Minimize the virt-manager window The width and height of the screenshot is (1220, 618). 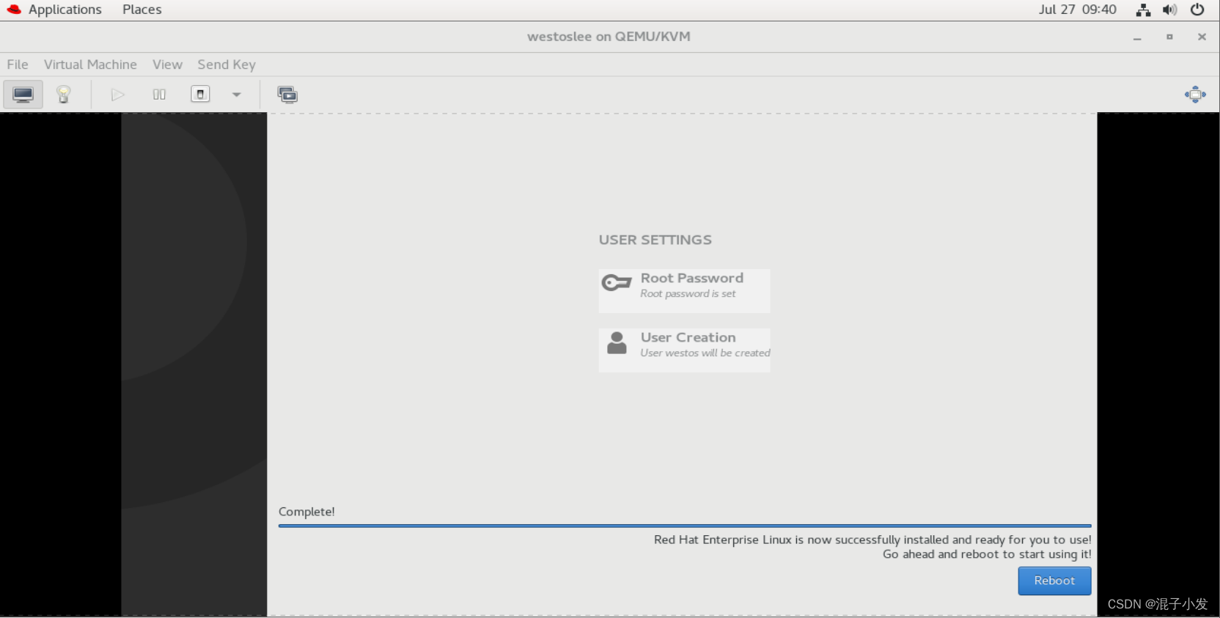click(1137, 37)
